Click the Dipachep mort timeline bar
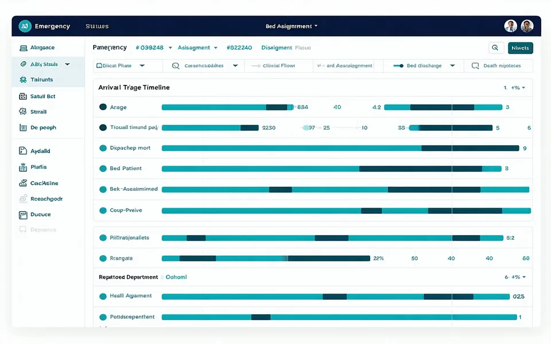This screenshot has height=344, width=551. coord(340,148)
